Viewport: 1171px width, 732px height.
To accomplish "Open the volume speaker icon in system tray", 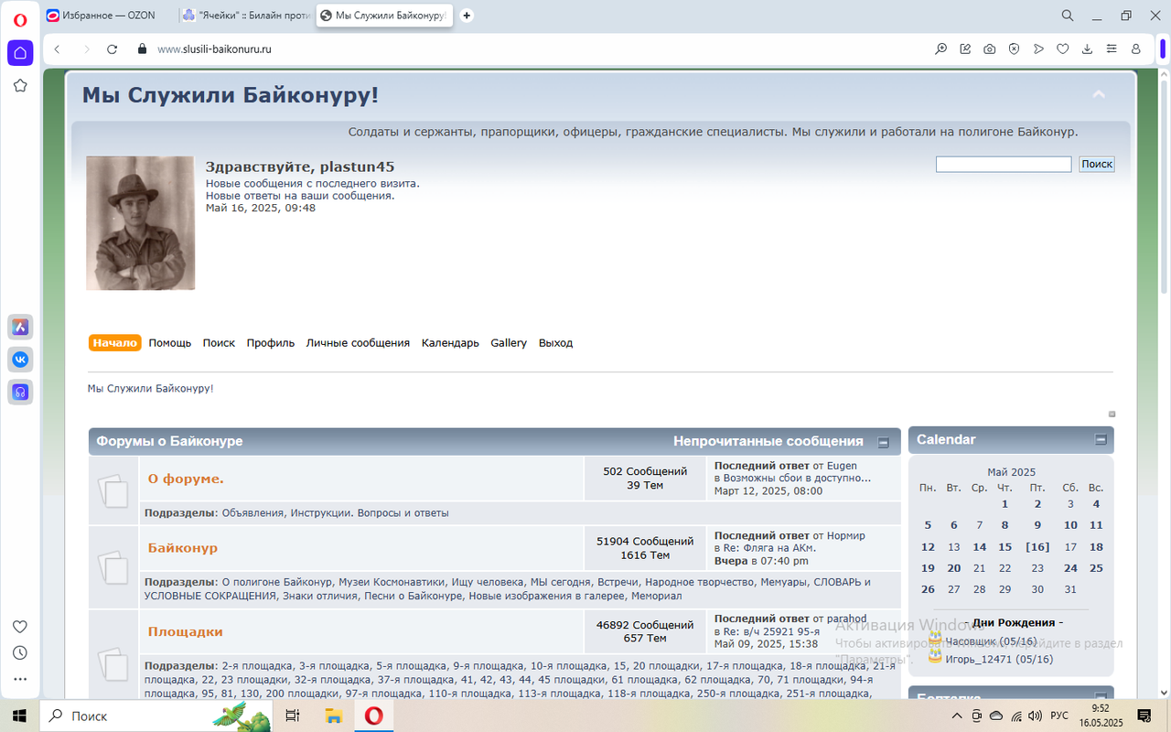I will click(1037, 716).
